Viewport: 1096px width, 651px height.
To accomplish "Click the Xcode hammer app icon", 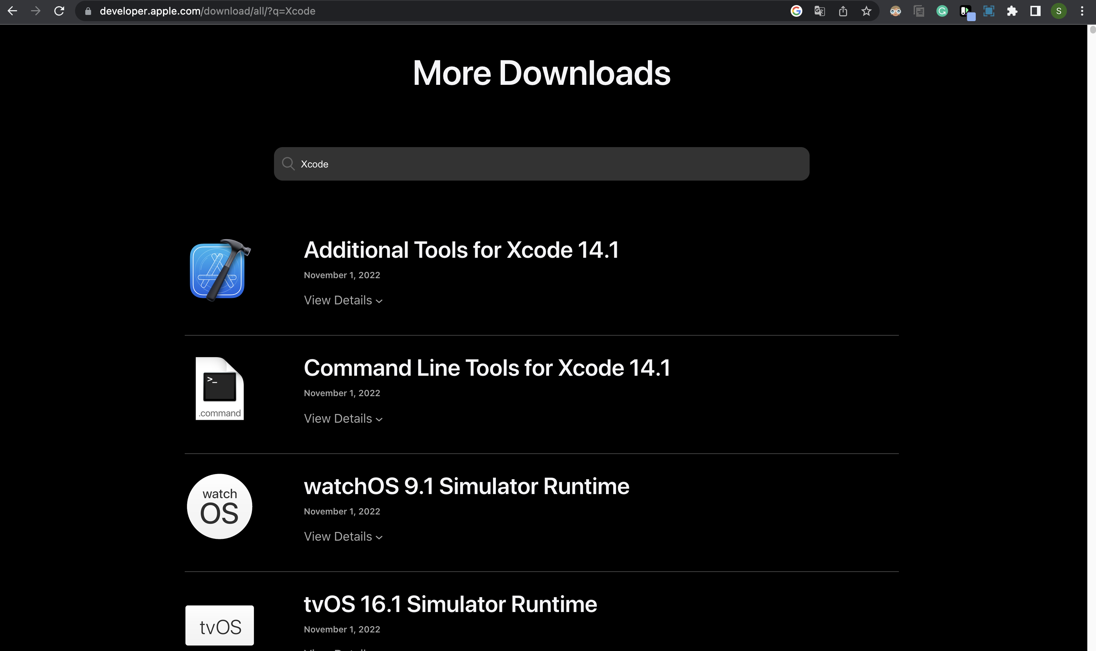I will point(219,270).
